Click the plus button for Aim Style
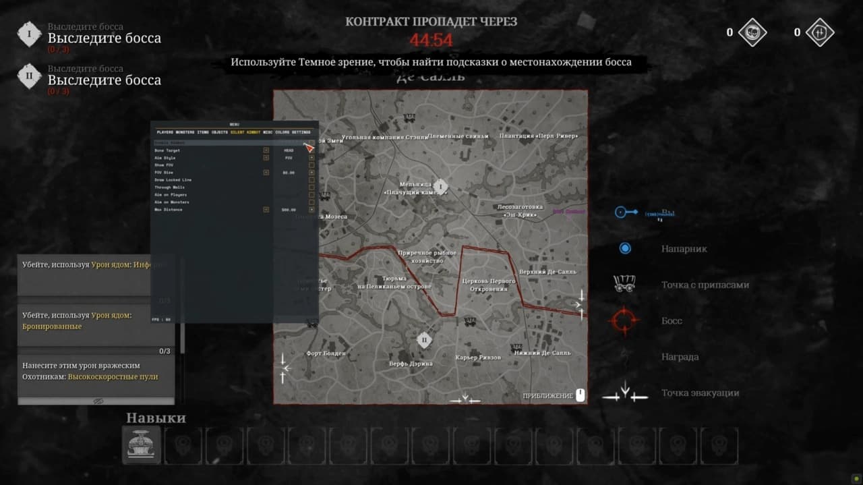 [311, 158]
